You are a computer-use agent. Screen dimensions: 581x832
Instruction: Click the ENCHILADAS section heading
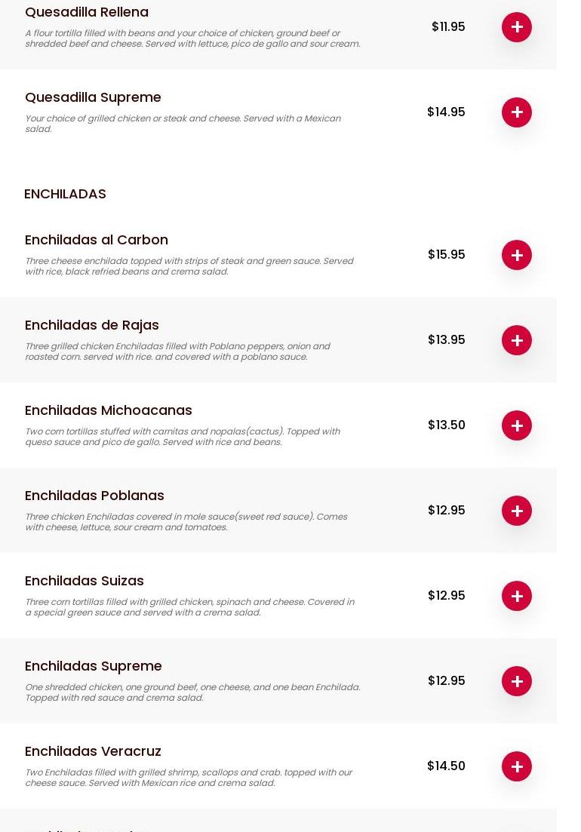[65, 194]
